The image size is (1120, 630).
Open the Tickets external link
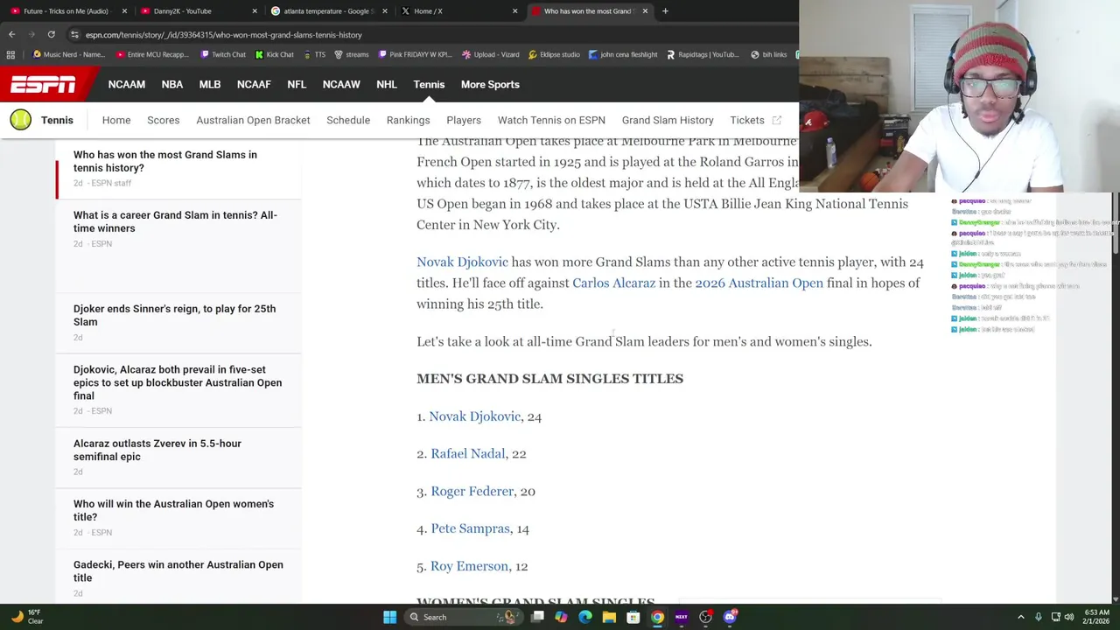[x=755, y=120]
